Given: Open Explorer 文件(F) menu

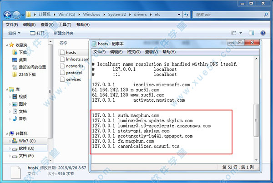Looking at the screenshot, I should tap(12, 25).
